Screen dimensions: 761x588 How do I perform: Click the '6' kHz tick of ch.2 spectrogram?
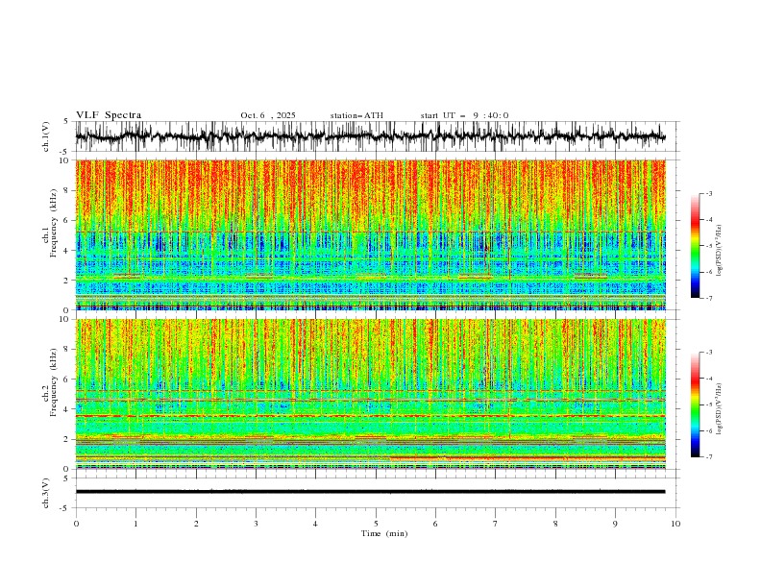(66, 380)
